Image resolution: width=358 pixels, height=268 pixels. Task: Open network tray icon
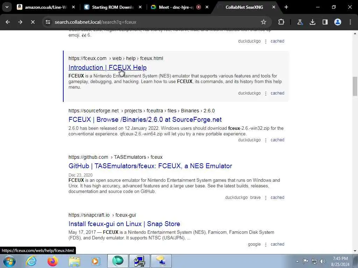(x=314, y=261)
